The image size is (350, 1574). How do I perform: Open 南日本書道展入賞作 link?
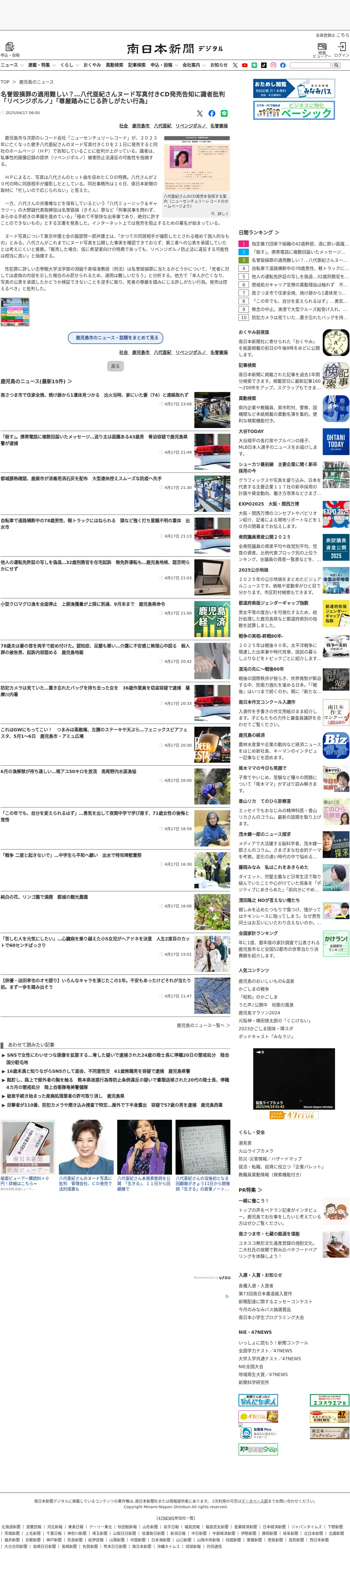coord(265,1294)
